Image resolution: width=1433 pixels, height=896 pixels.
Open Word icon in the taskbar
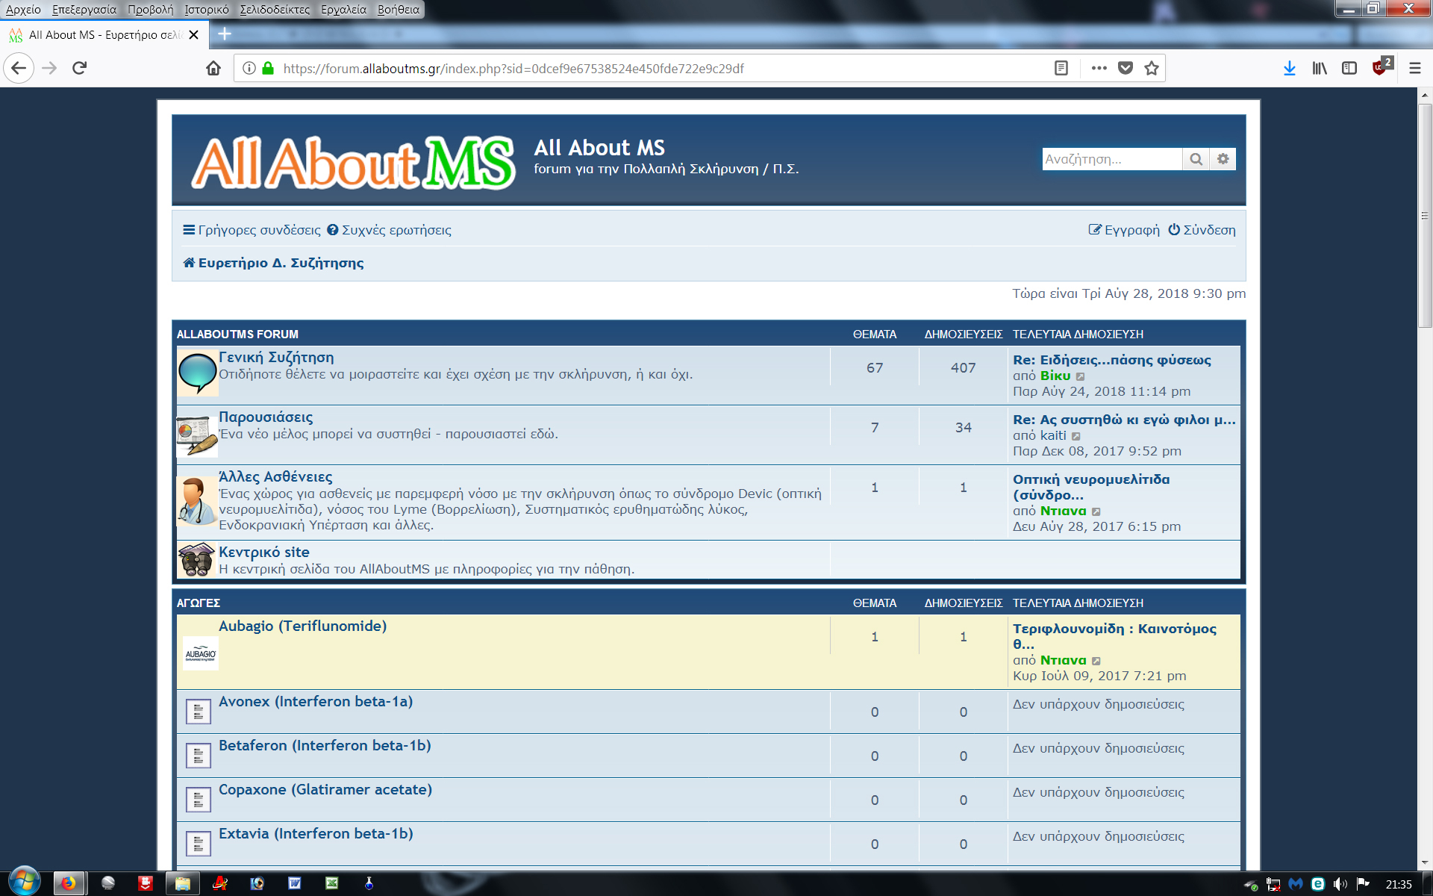click(295, 883)
